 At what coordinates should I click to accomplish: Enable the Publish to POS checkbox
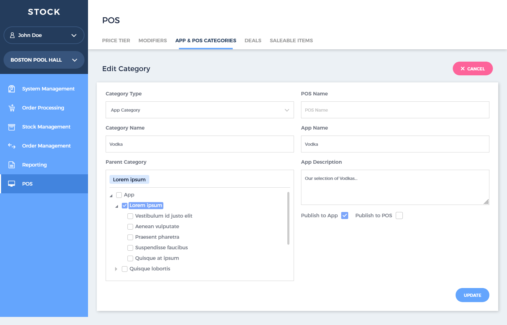pos(399,215)
